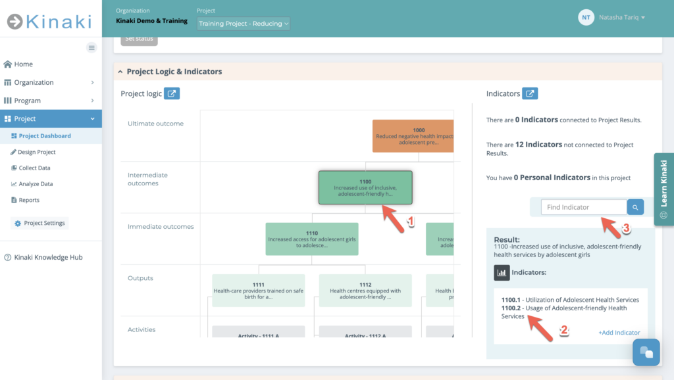Open Reports in the sidebar
Image resolution: width=674 pixels, height=380 pixels.
click(29, 200)
